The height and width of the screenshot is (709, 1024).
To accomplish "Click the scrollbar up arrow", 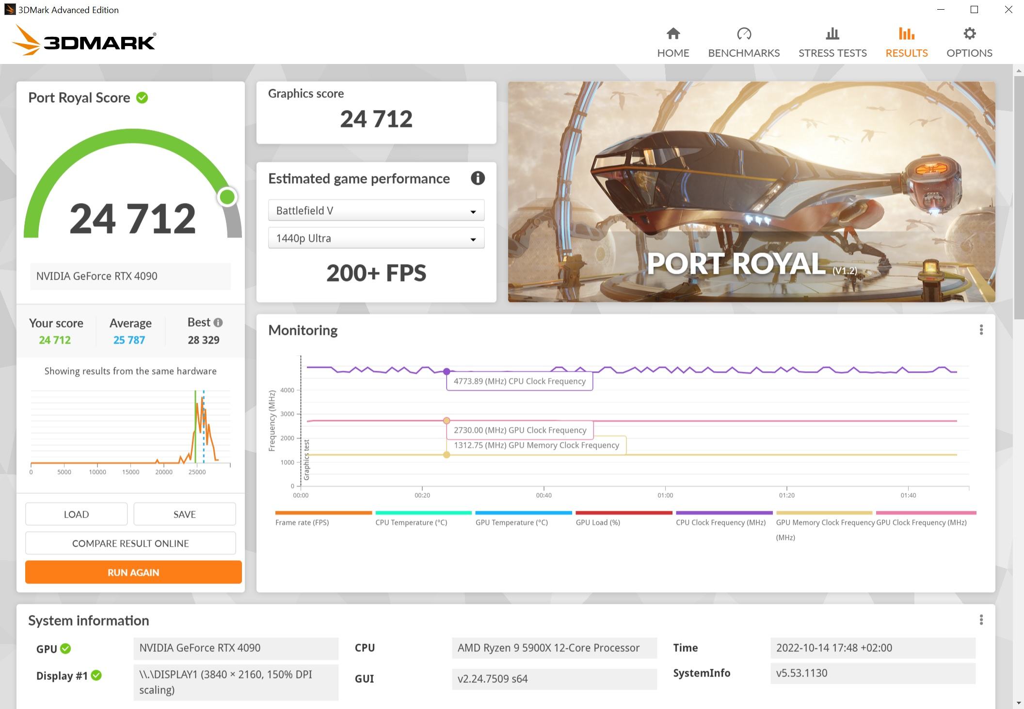I will (1018, 70).
